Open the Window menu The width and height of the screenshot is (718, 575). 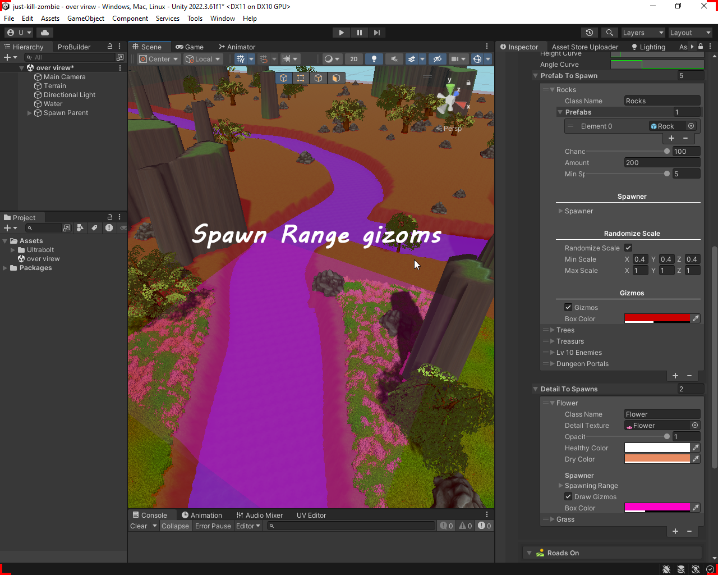pos(223,19)
